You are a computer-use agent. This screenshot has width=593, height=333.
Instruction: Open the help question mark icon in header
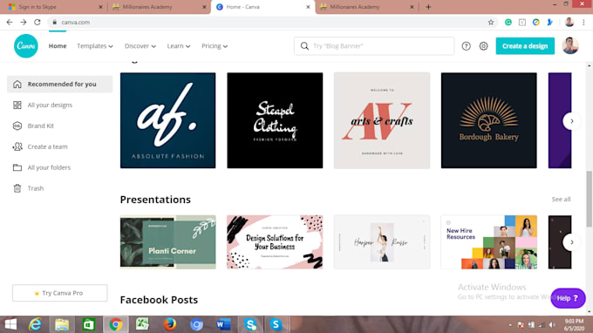tap(466, 46)
